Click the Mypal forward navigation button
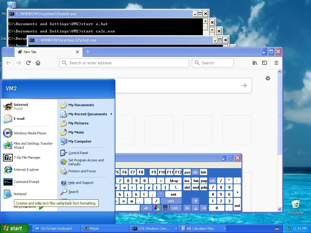This screenshot has height=233, width=311. (19, 63)
